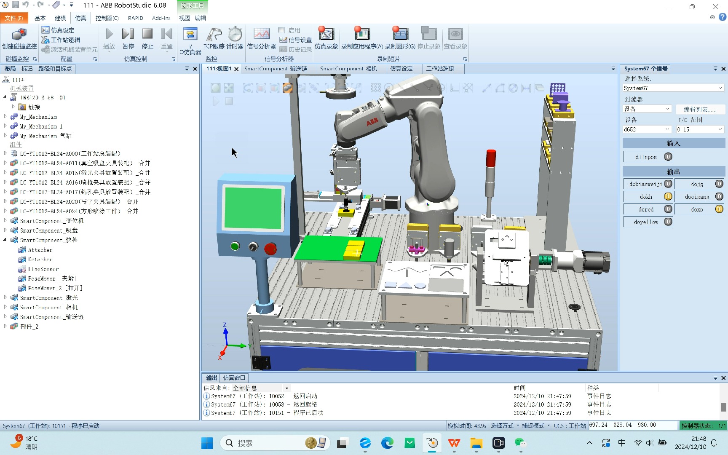Toggle the doqigang output signal

(719, 196)
